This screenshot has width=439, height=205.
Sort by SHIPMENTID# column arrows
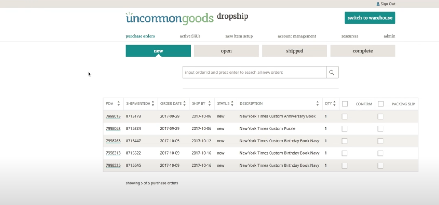coord(153,103)
